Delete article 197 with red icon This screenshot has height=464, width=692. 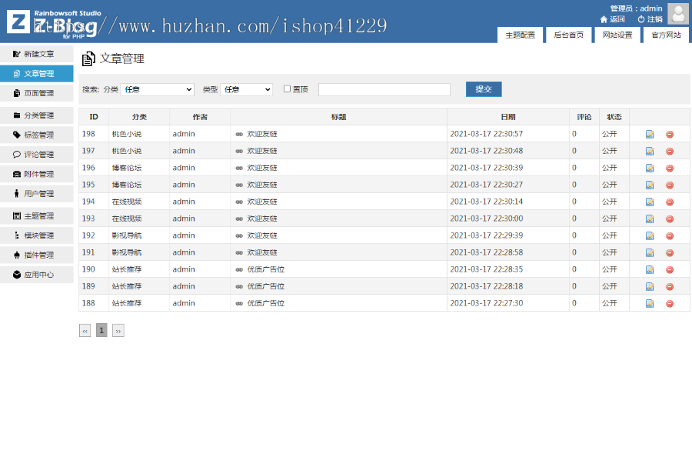pos(670,151)
